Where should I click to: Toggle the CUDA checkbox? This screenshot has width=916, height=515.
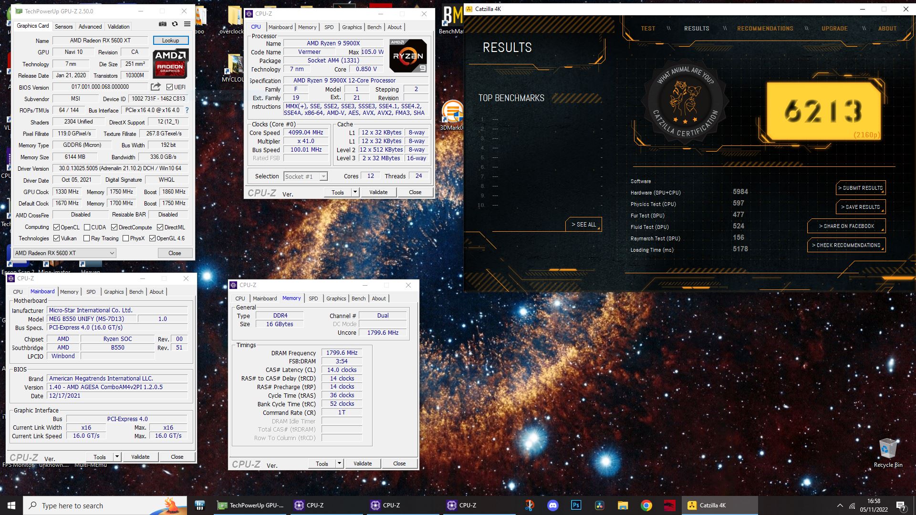click(x=87, y=227)
